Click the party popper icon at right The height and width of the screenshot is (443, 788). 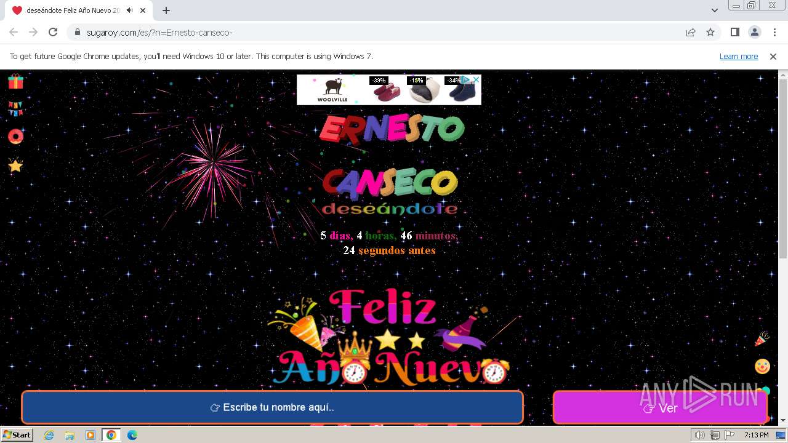pyautogui.click(x=762, y=339)
